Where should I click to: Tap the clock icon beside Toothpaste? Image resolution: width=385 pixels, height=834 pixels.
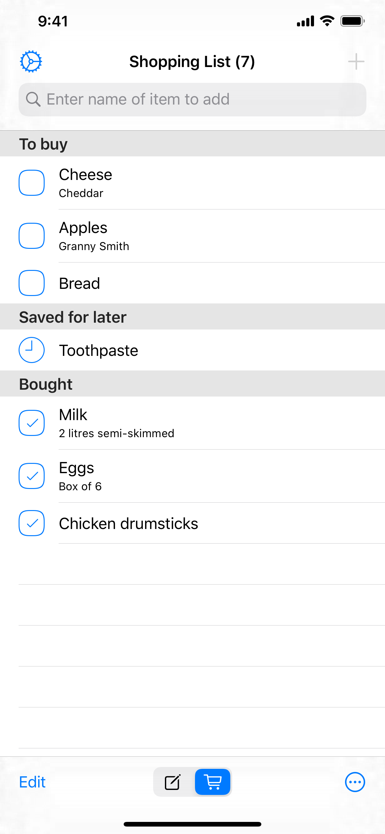pos(31,350)
